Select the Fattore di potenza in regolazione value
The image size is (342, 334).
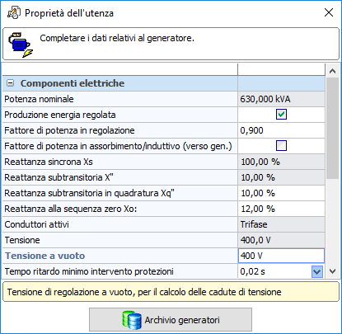tap(281, 130)
